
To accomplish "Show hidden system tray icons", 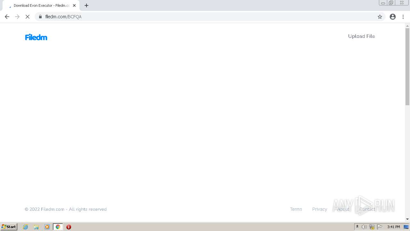I will point(357,227).
